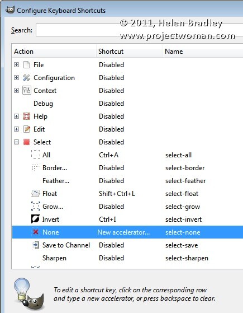This screenshot has width=243, height=313.
Task: Click the Disabled shortcut for Grow
Action: pyautogui.click(x=111, y=207)
